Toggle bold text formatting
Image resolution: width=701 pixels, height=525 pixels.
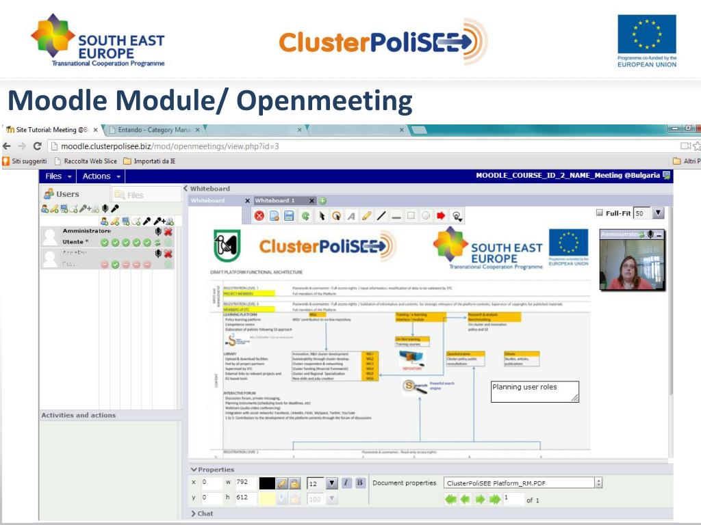pyautogui.click(x=360, y=483)
